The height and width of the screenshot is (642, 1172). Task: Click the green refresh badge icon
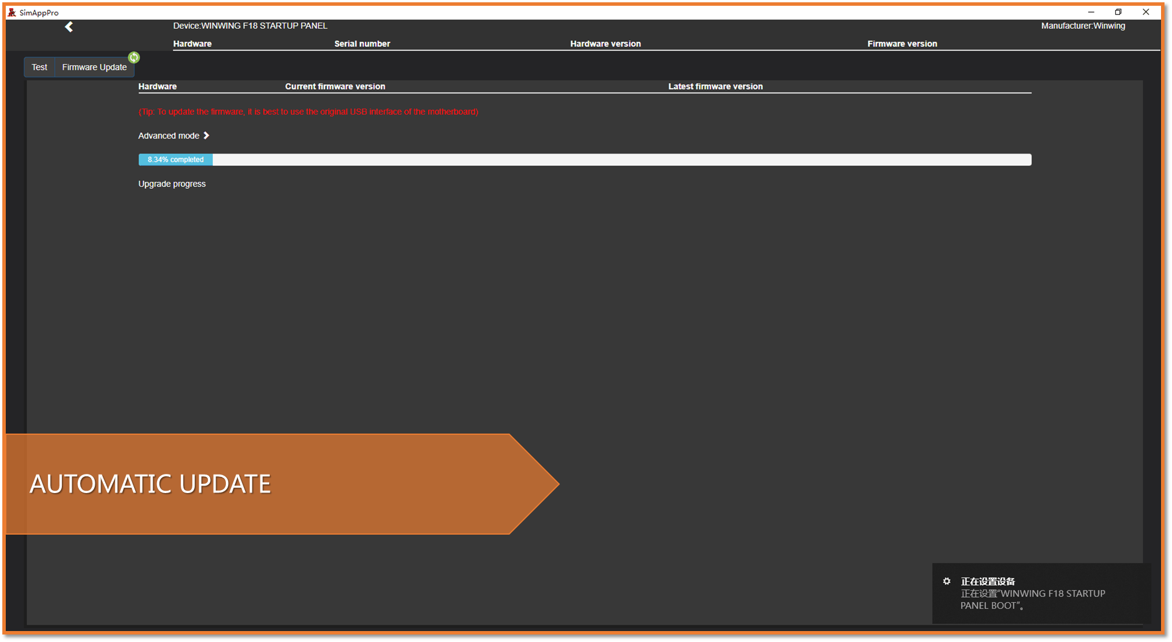coord(134,57)
